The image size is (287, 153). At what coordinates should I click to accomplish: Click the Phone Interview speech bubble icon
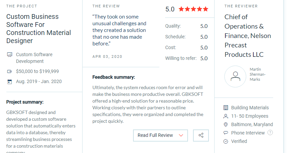click(x=226, y=133)
